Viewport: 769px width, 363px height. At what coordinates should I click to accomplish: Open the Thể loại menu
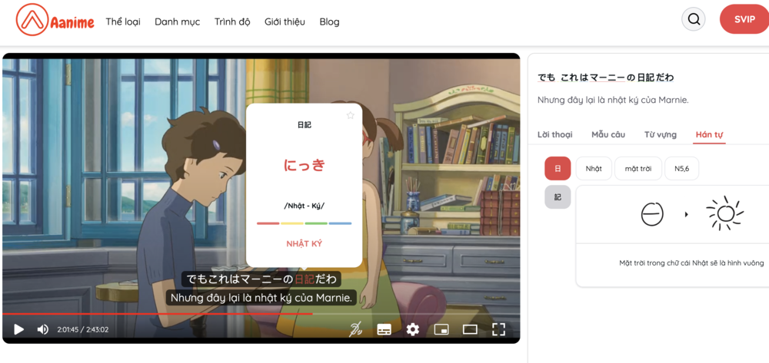coord(123,21)
